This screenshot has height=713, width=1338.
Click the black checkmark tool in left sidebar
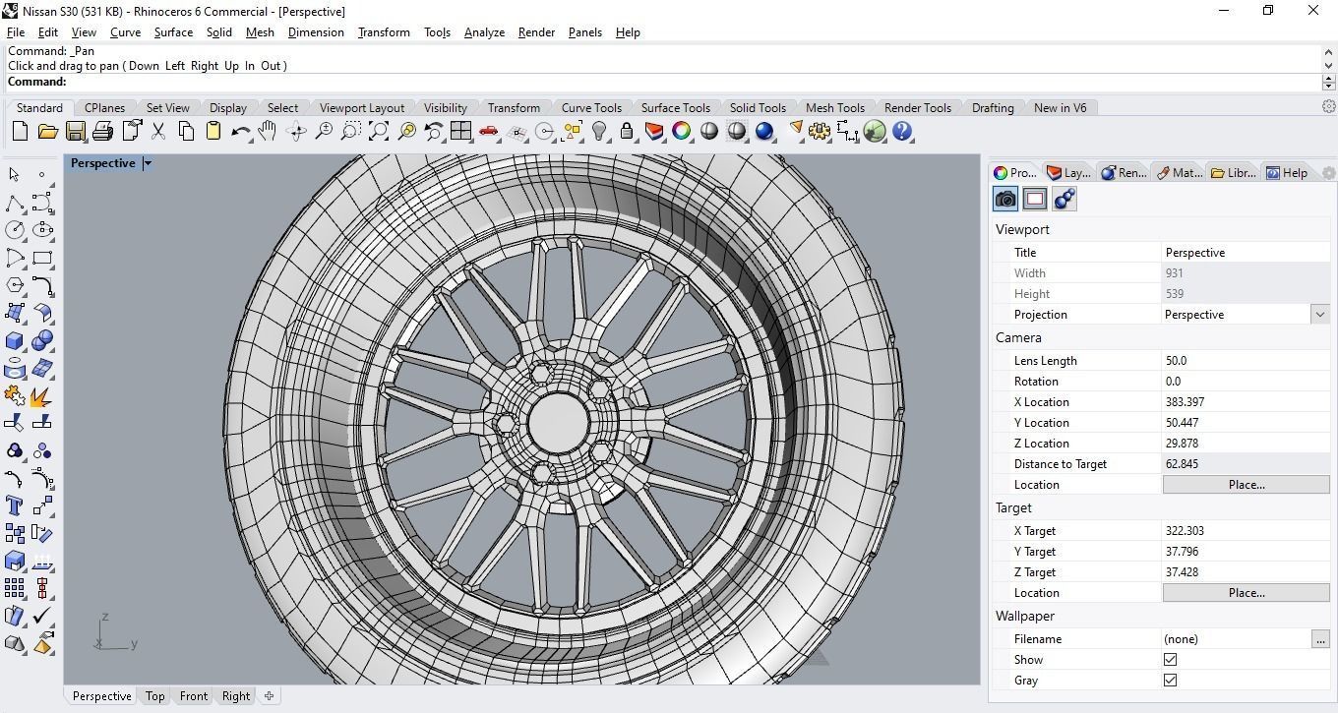pyautogui.click(x=42, y=616)
